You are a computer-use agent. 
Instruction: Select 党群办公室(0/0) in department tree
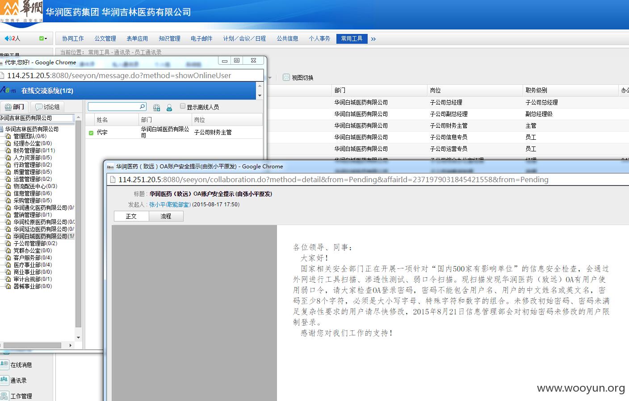[x=32, y=251]
